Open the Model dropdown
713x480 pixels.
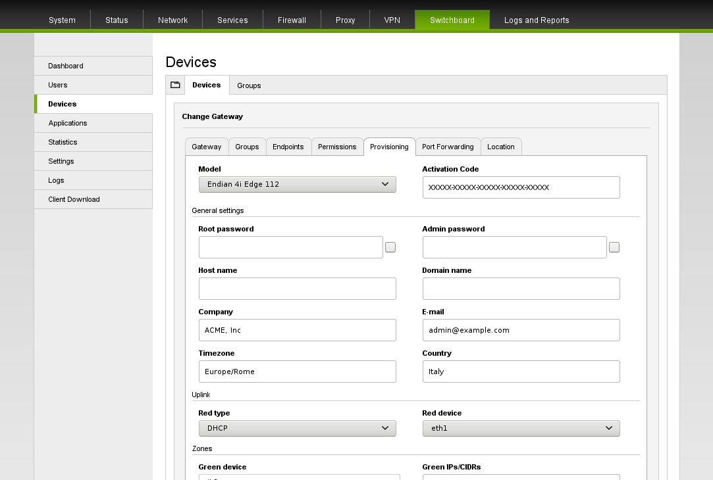297,185
